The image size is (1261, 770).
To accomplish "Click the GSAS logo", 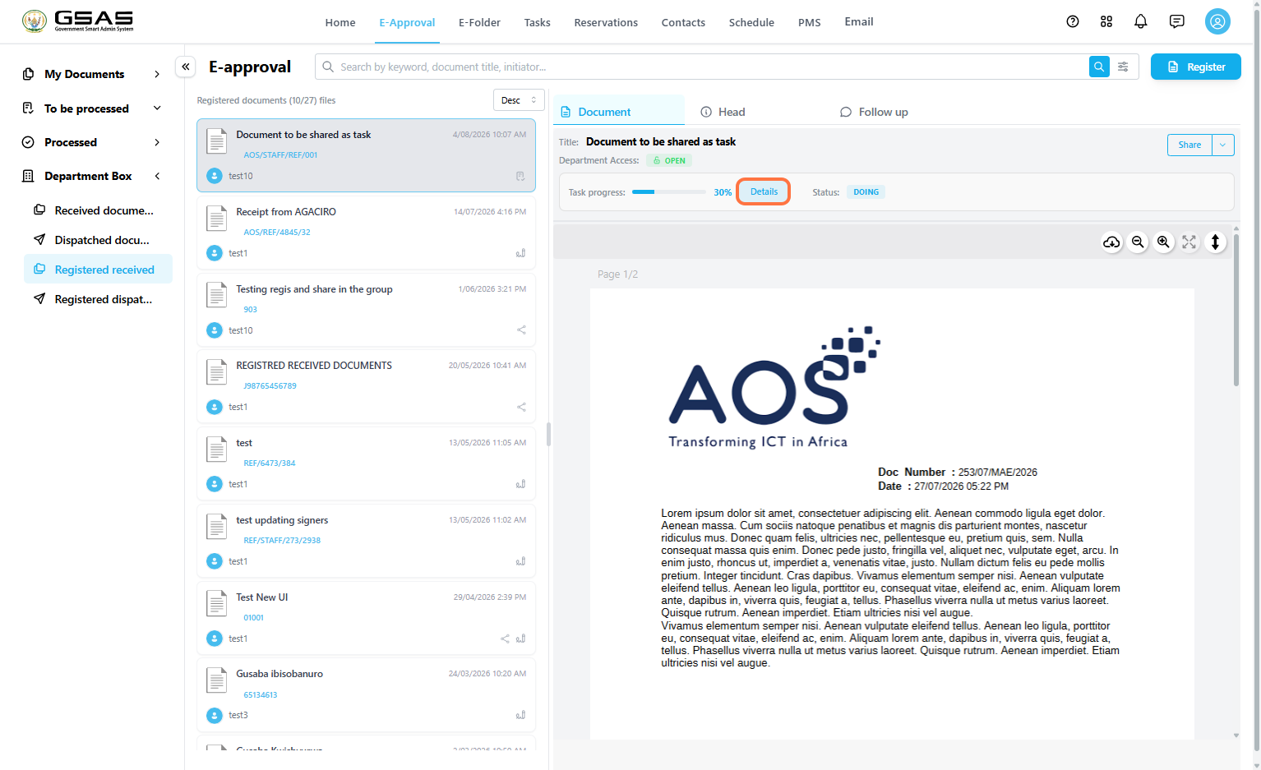I will click(78, 21).
